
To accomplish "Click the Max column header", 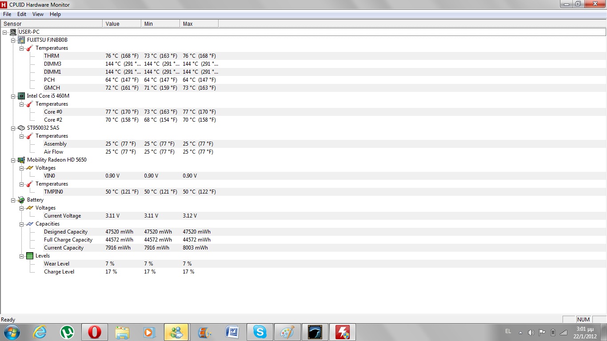I will tap(199, 24).
